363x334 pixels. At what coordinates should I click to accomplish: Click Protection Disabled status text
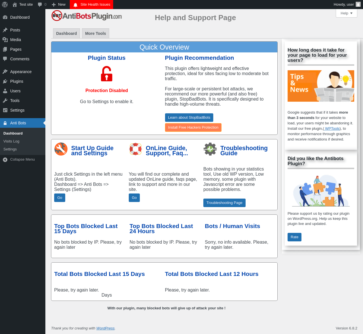(x=107, y=91)
